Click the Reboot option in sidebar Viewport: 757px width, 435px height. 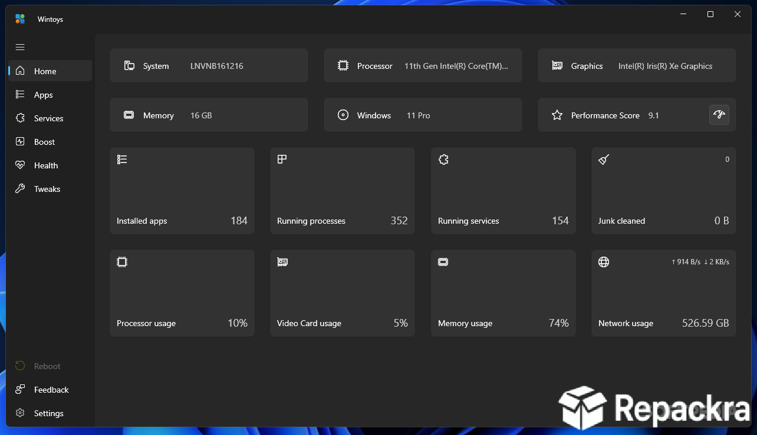[50, 366]
